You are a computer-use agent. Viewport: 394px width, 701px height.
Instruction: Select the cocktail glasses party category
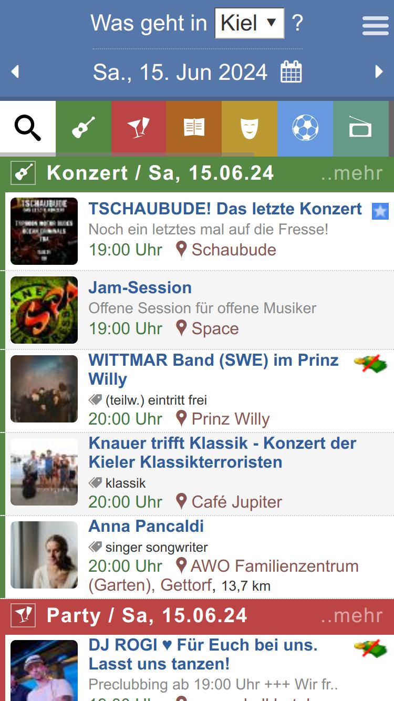[x=139, y=128]
